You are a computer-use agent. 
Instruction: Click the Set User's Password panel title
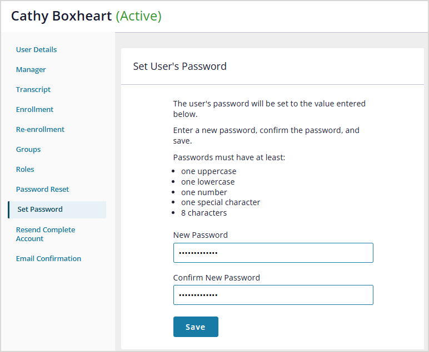(x=179, y=67)
